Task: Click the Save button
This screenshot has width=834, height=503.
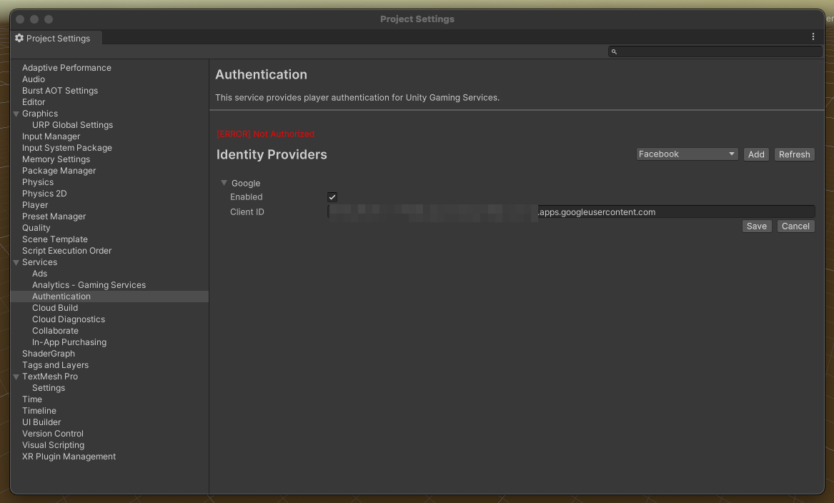Action: (756, 226)
